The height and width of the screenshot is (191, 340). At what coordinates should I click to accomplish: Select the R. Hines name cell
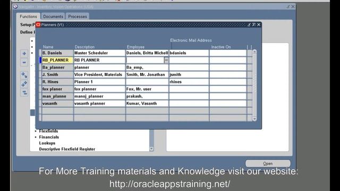[57, 82]
